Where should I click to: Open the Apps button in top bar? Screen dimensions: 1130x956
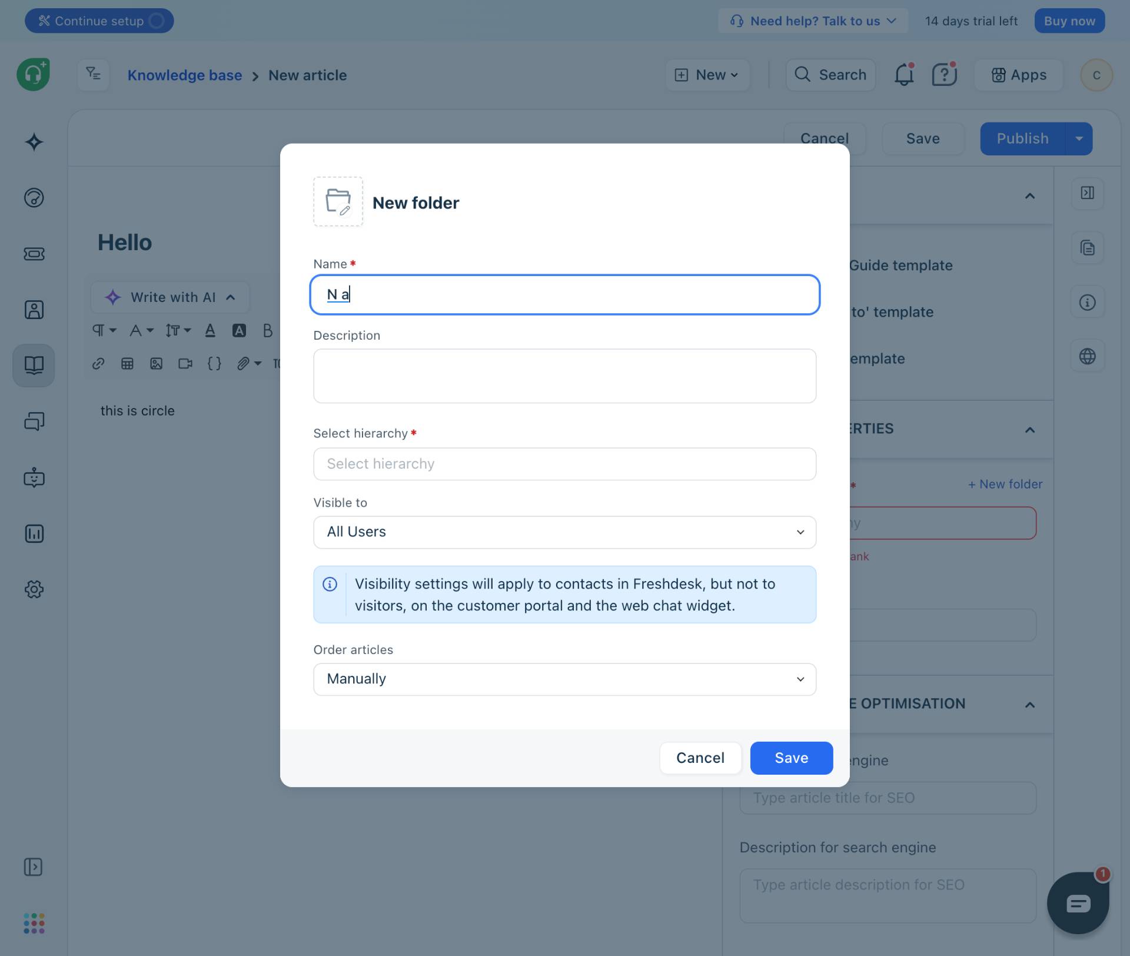(x=1019, y=75)
